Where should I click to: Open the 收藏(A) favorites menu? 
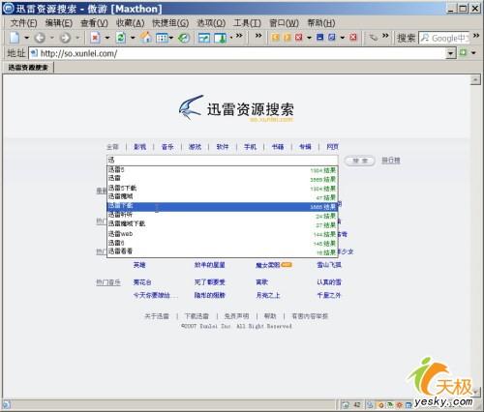coord(130,23)
